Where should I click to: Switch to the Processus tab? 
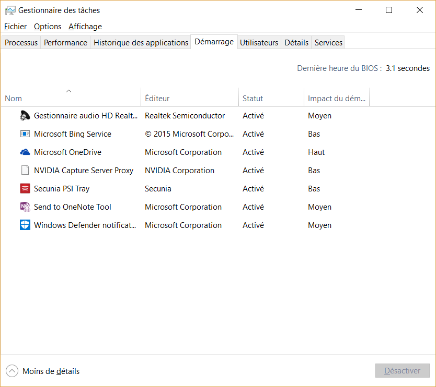(21, 43)
